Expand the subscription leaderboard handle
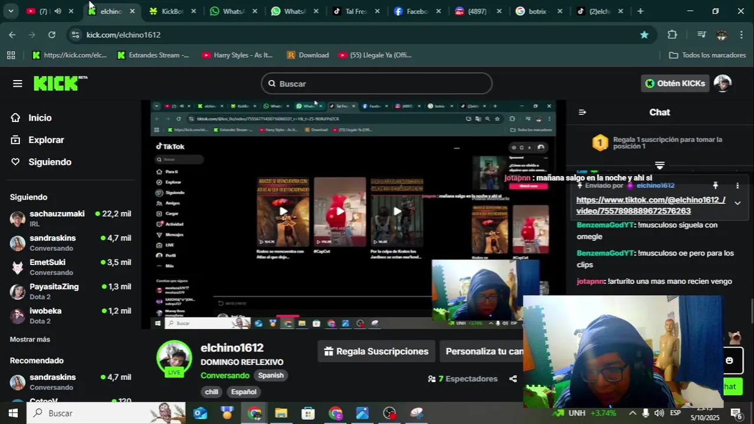 tap(660, 165)
